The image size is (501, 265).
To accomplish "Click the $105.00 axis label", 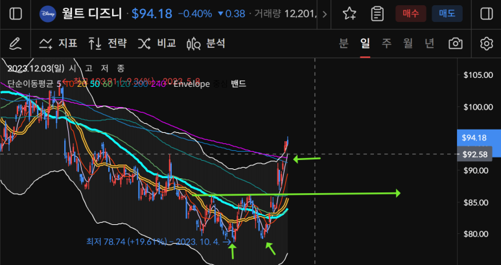I will [x=478, y=75].
